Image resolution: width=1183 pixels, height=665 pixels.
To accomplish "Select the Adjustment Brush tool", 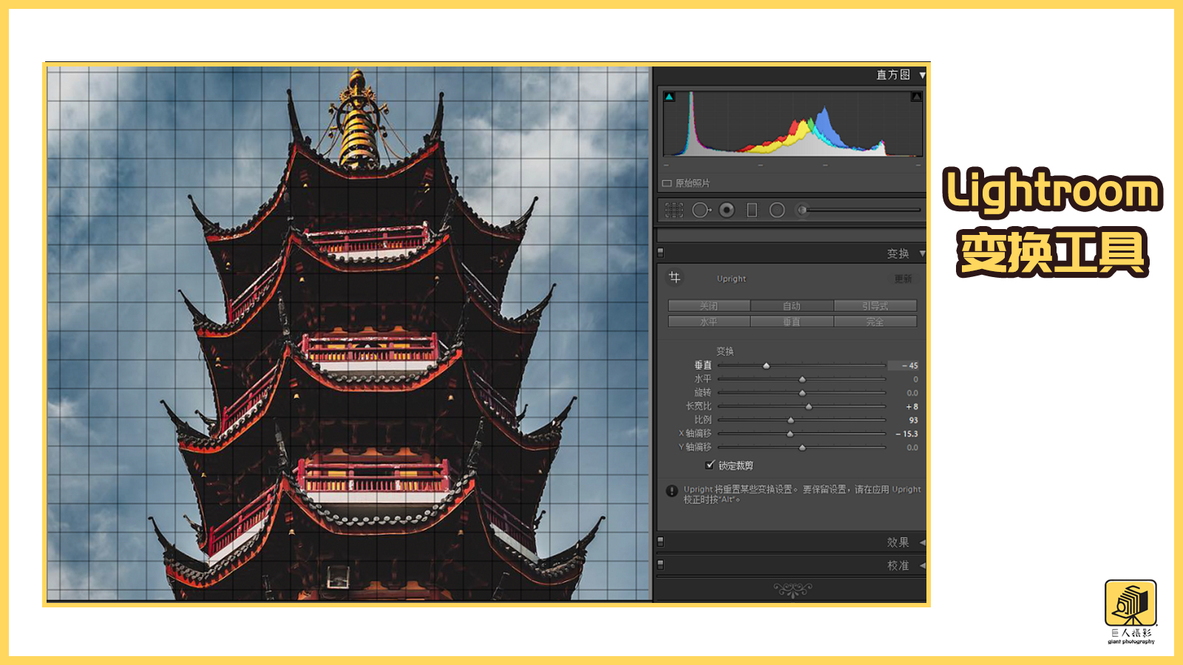I will click(802, 211).
